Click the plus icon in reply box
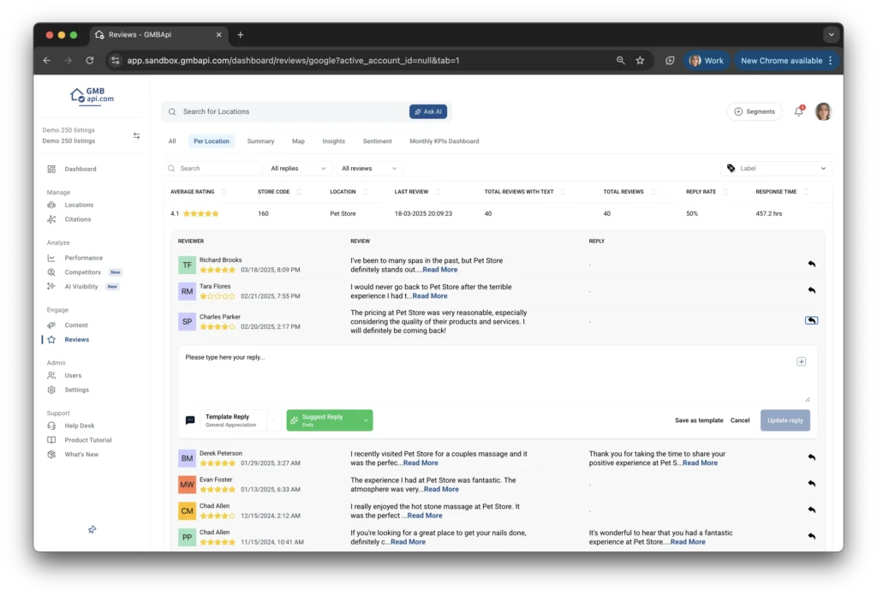 click(x=802, y=361)
